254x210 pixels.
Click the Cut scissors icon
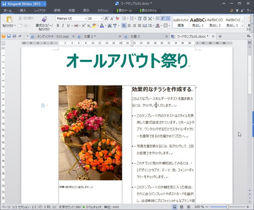(x=20, y=18)
